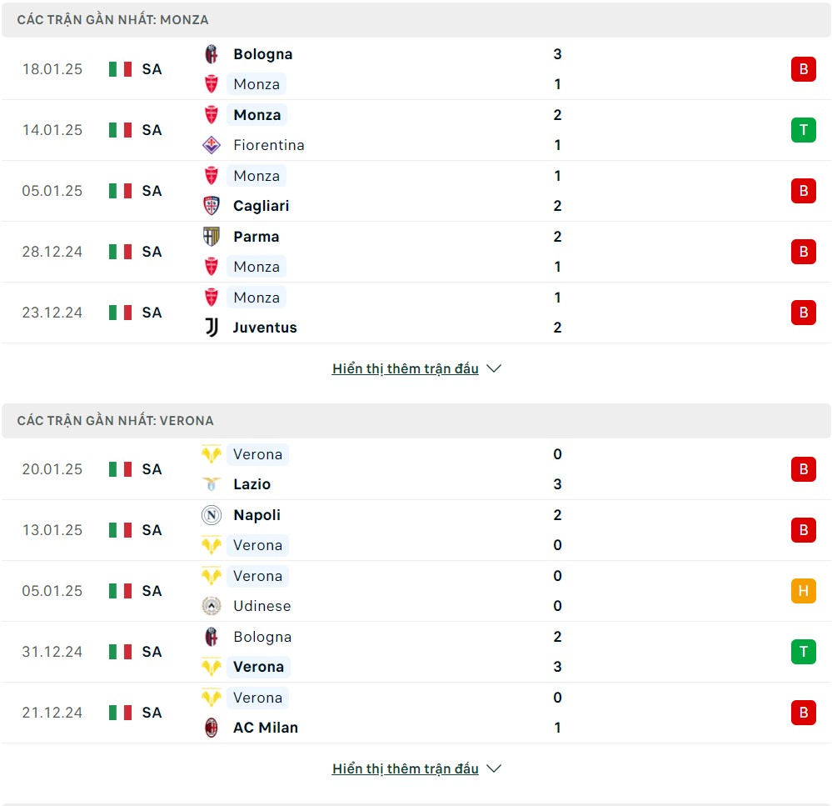Expand more Verona matches with the chevron arrow
Viewport: 832px width, 806px height.
coord(494,768)
